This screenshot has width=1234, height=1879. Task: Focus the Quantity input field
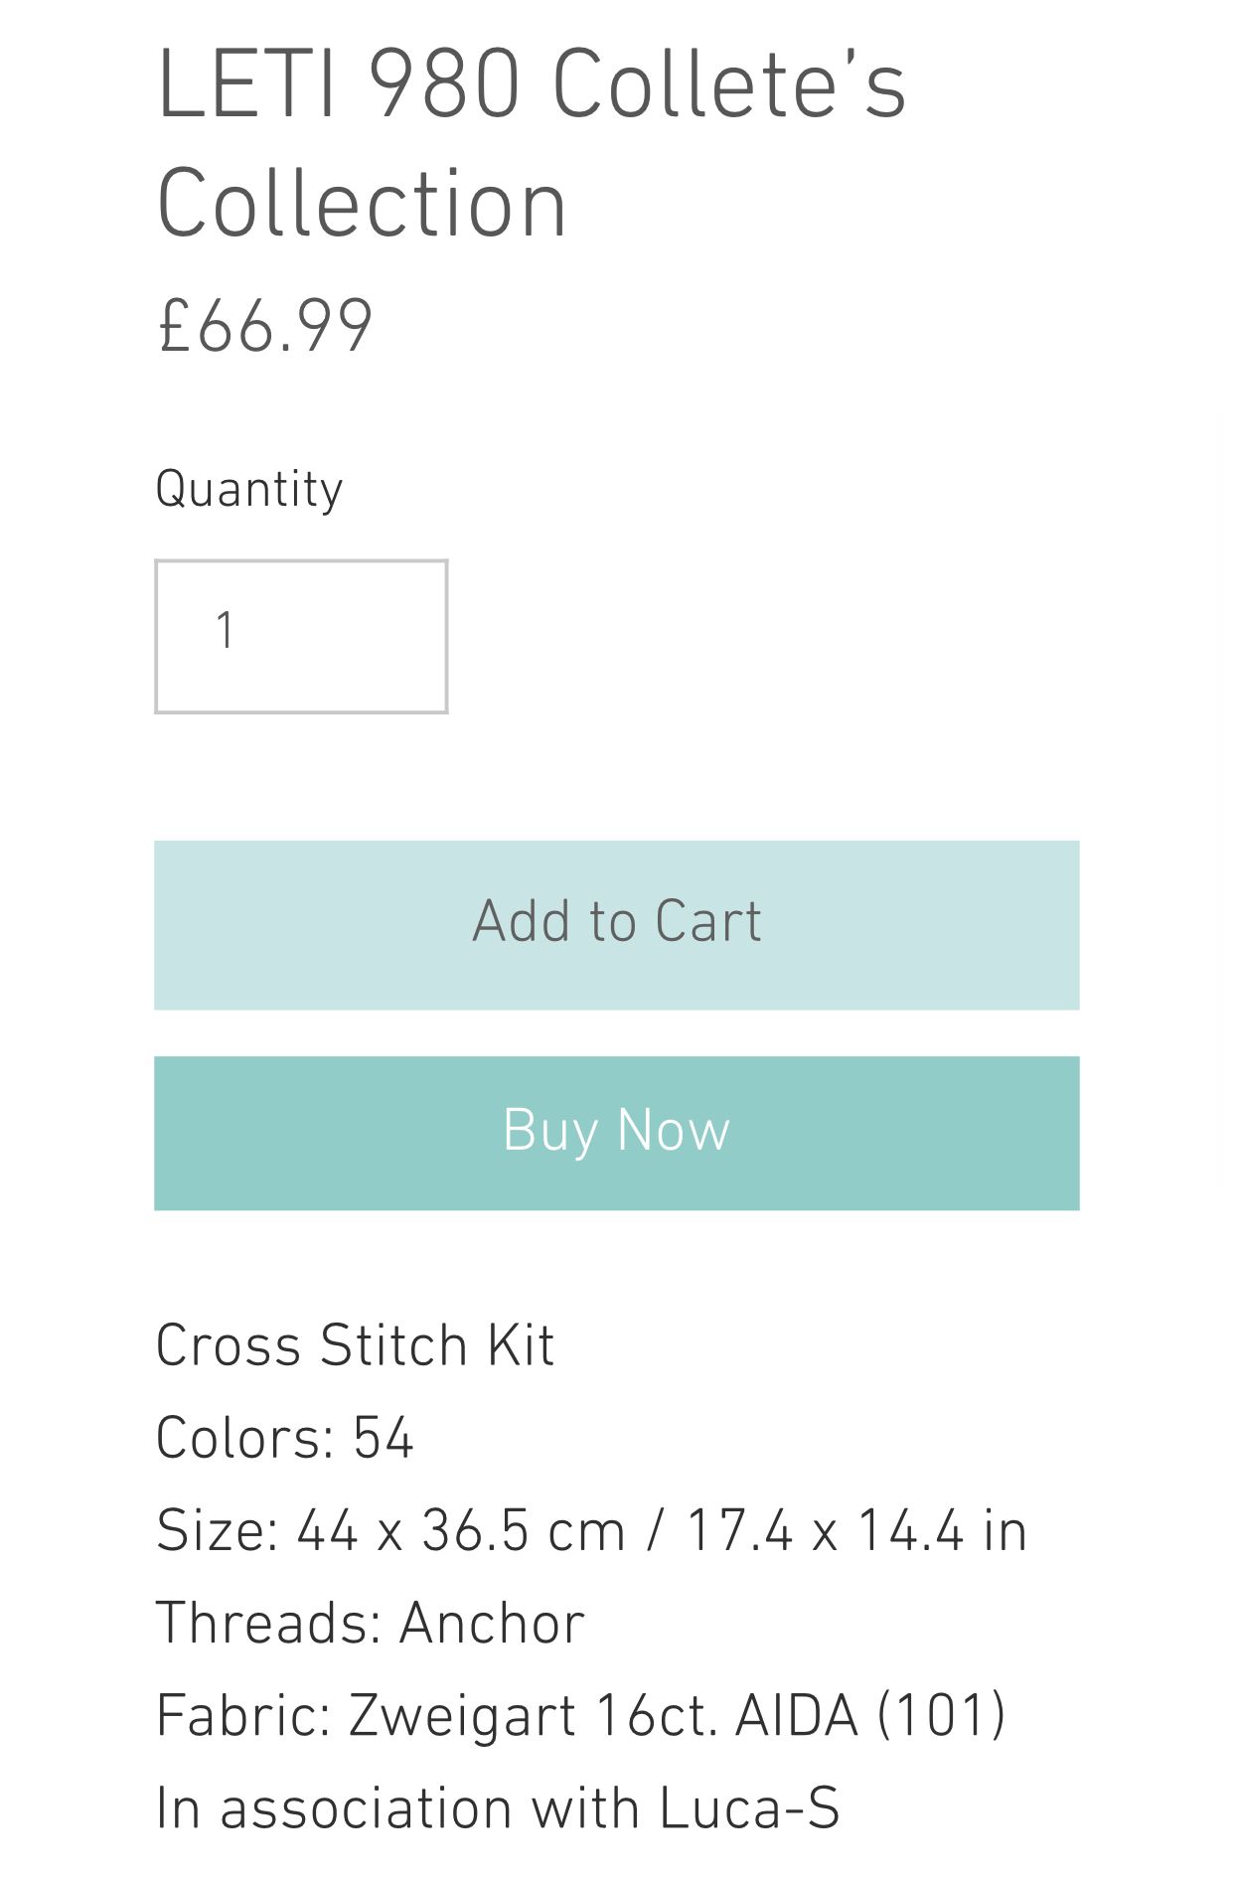301,636
